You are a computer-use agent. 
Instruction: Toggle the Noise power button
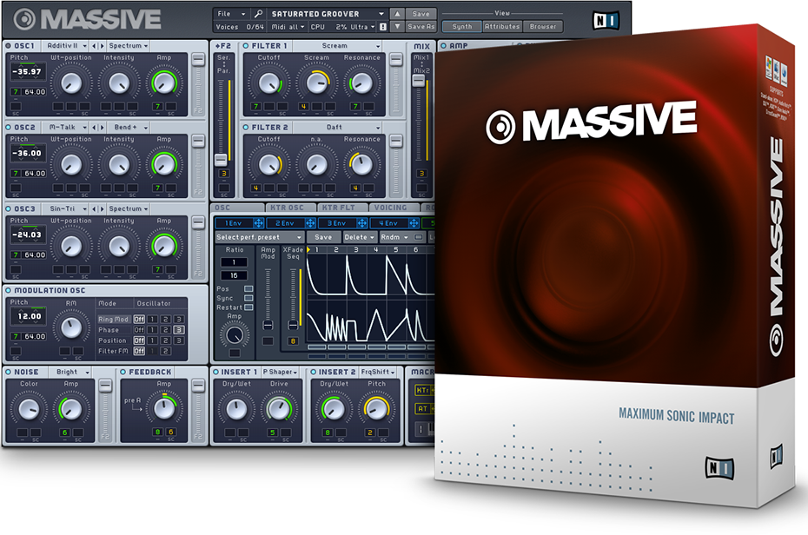coord(8,372)
